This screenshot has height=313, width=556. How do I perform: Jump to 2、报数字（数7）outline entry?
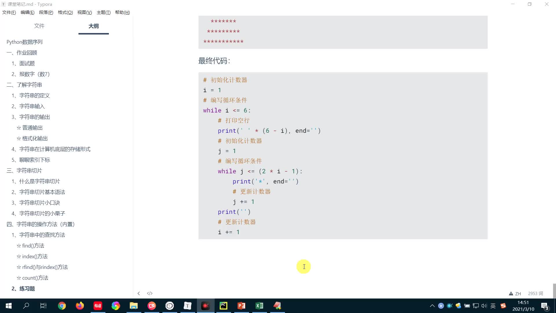[x=31, y=74]
